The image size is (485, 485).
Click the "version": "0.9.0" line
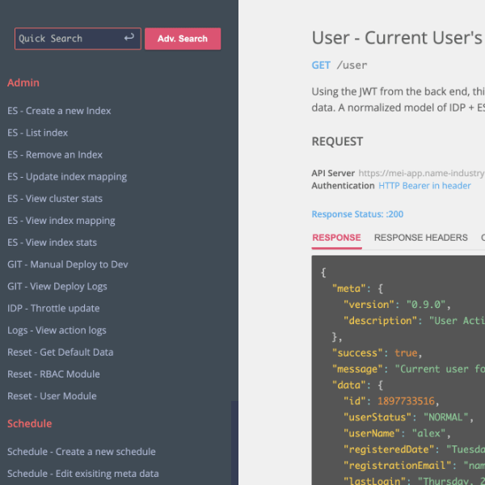click(x=397, y=305)
